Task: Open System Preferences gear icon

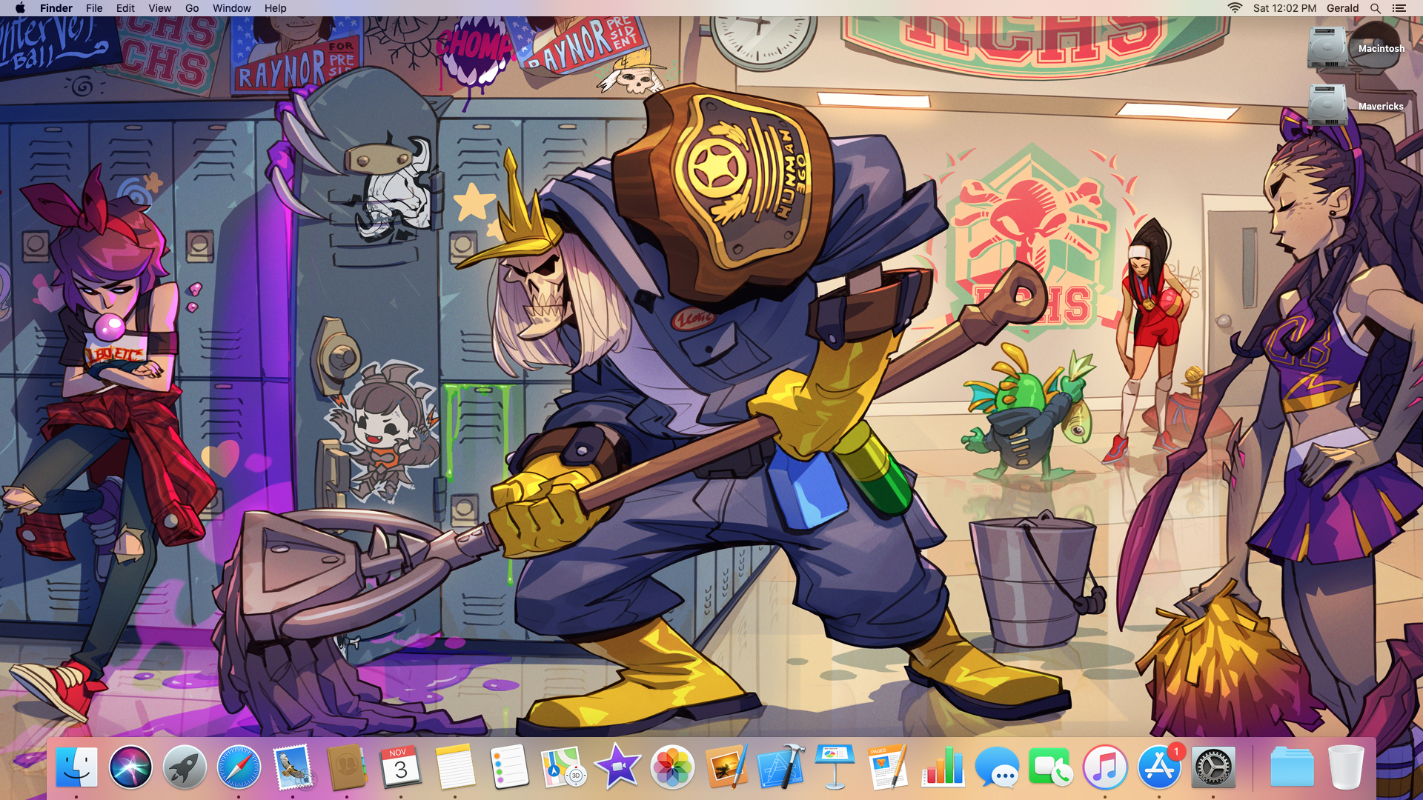Action: [1213, 767]
